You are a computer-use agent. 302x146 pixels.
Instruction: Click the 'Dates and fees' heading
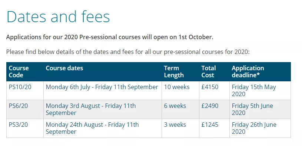pos(58,17)
